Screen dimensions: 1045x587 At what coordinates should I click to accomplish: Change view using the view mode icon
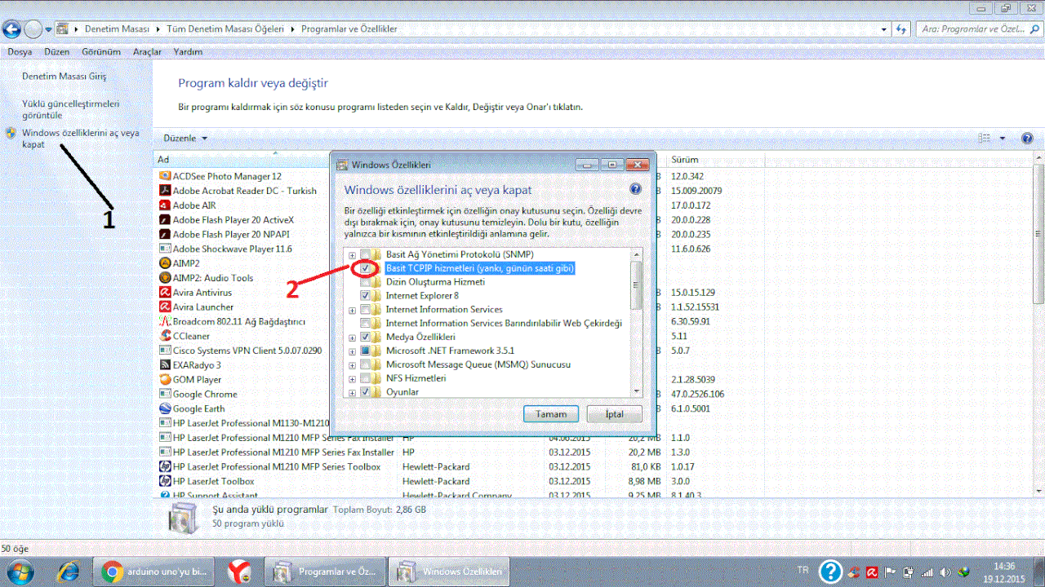[x=985, y=139]
